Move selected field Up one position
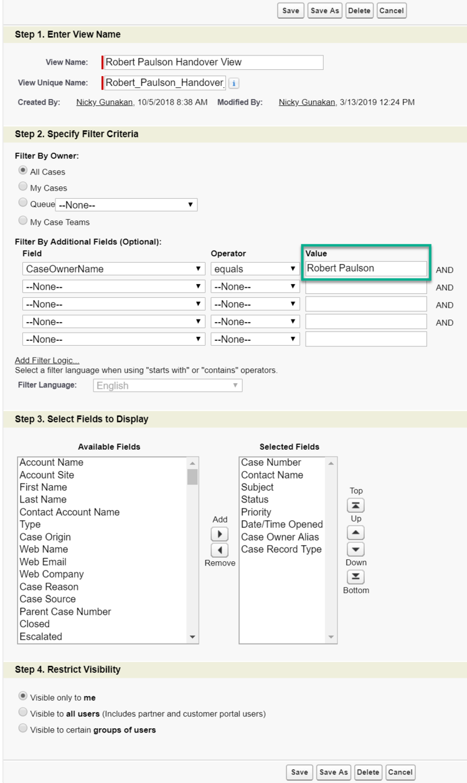Viewport: 467px width, 783px height. (356, 533)
